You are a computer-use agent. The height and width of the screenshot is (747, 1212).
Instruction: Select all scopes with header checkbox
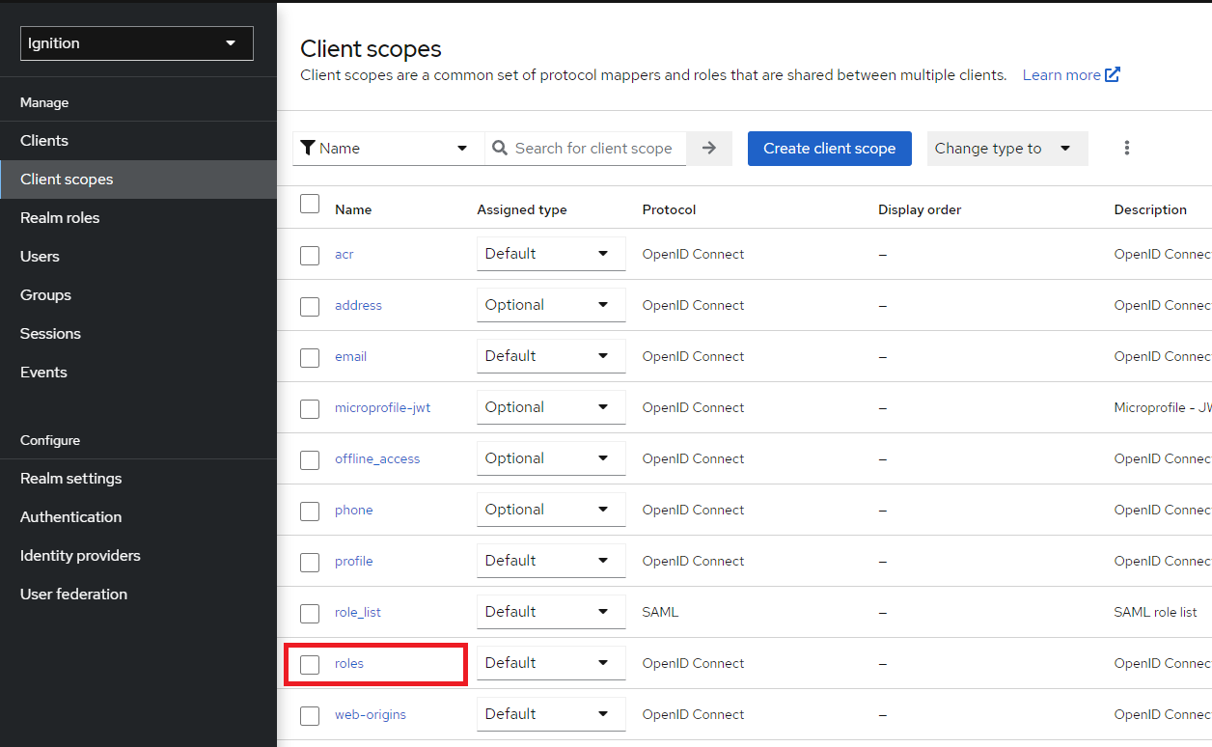[310, 205]
